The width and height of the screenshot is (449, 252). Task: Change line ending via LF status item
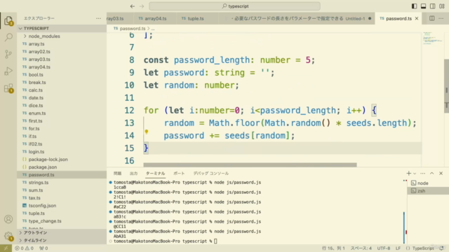398,248
